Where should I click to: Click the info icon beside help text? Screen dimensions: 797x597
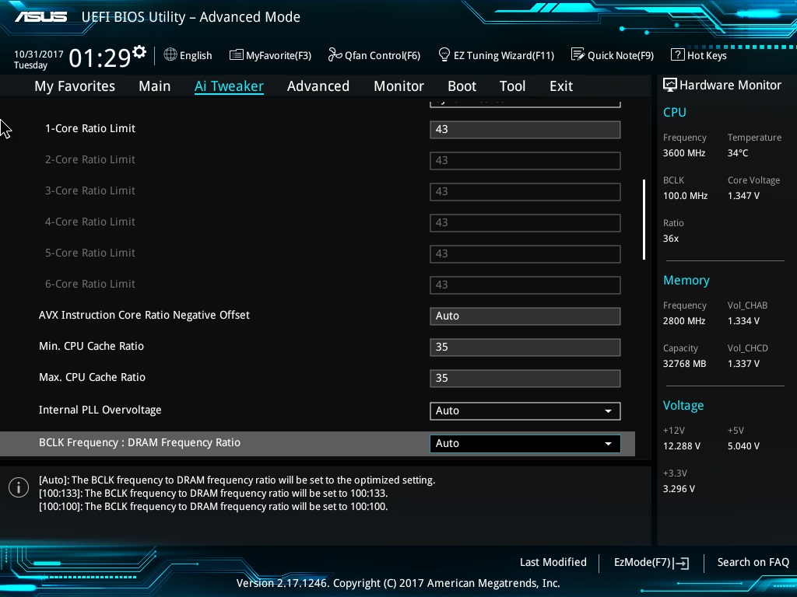[x=19, y=488]
